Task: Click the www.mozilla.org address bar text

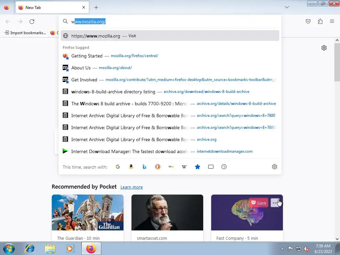Action: [88, 22]
